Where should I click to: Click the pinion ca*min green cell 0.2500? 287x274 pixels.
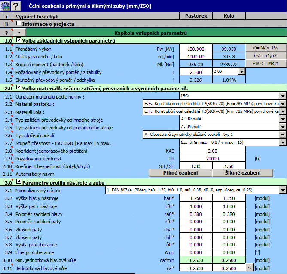pos(195,260)
